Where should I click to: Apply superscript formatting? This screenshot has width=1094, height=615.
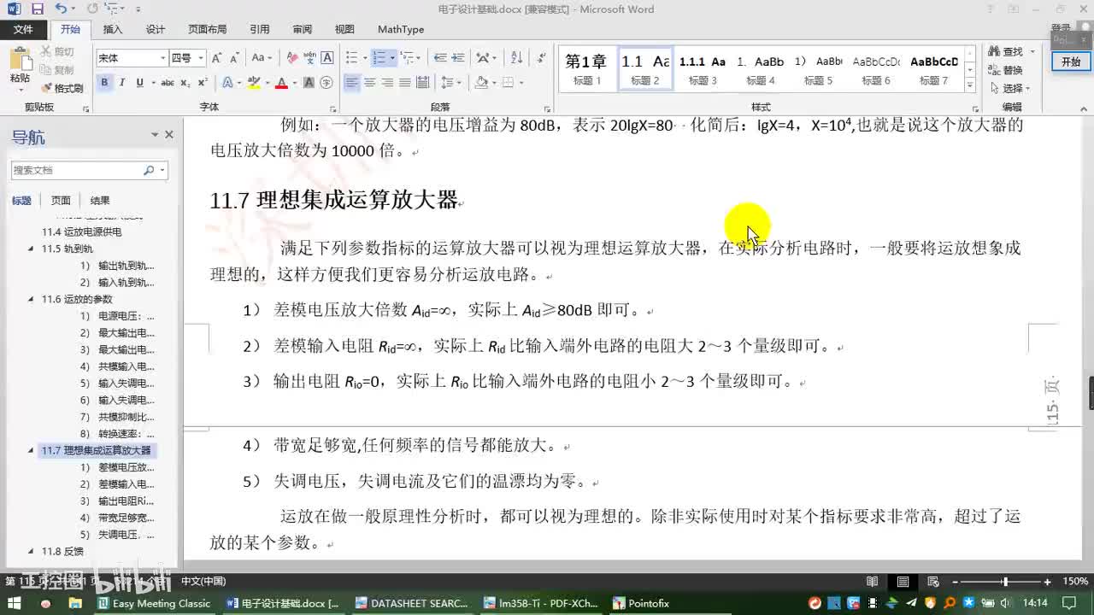click(x=203, y=83)
